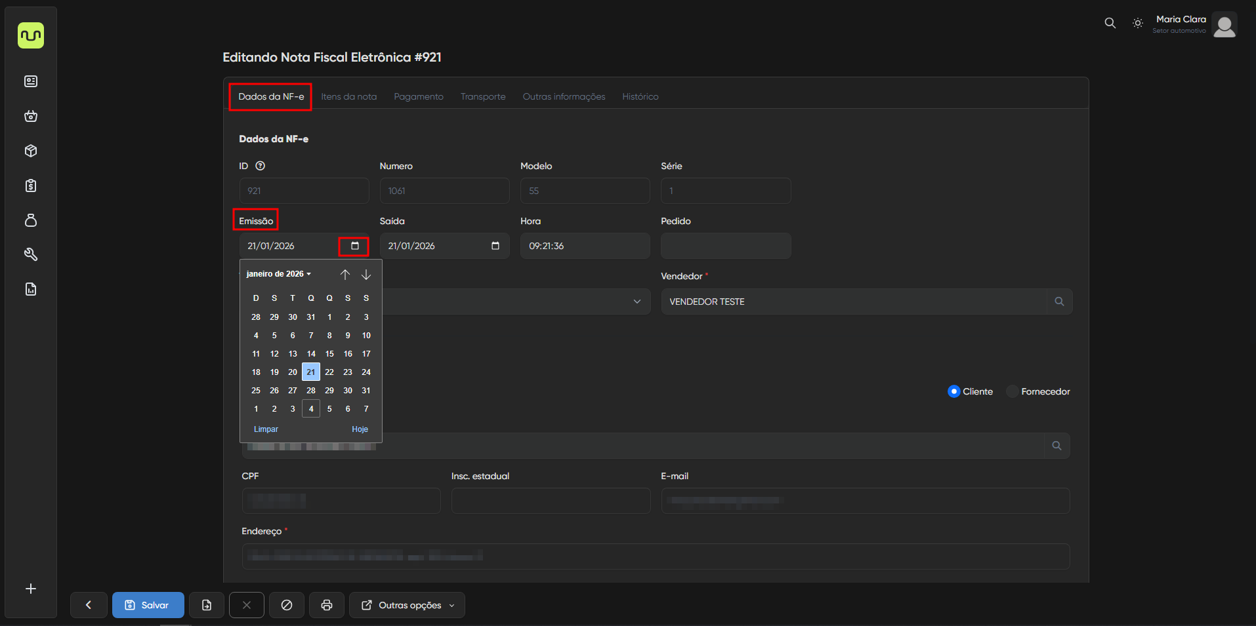Pick day 15 in the calendar
The image size is (1256, 626).
click(329, 354)
